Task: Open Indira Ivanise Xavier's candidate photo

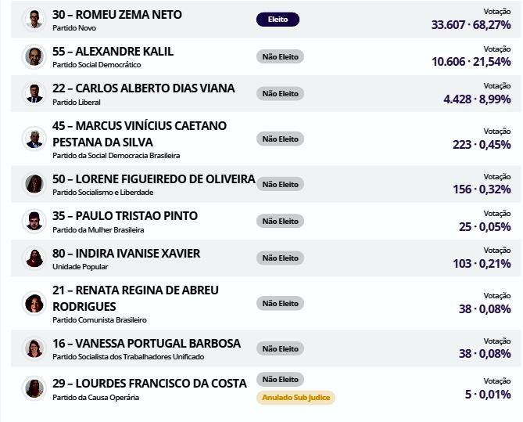Action: [x=34, y=258]
